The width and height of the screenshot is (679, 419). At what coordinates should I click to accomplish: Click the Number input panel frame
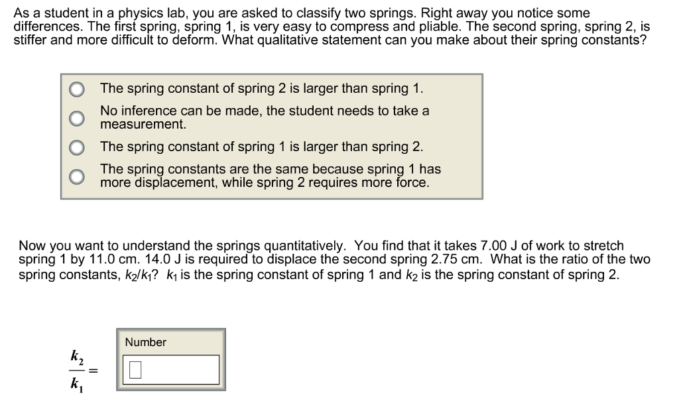171,329
